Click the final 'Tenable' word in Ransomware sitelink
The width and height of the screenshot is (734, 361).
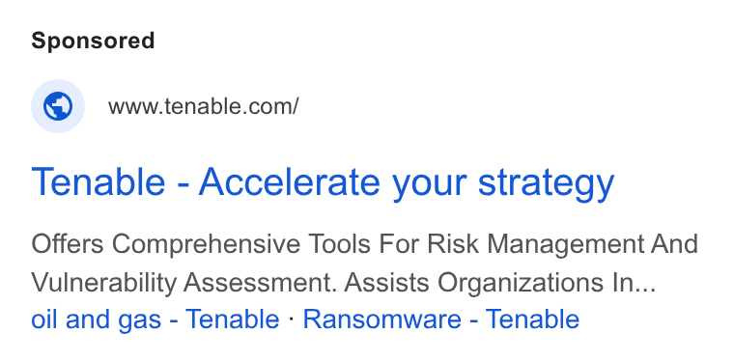pyautogui.click(x=532, y=319)
